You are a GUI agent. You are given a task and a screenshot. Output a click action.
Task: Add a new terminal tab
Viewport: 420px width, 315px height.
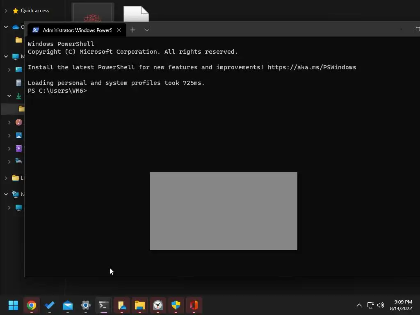[133, 30]
